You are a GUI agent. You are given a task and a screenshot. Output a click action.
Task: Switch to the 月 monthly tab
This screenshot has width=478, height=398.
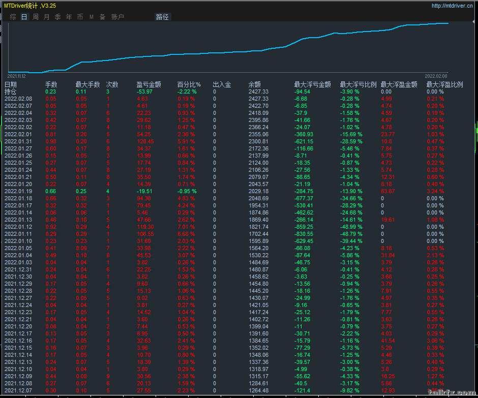pyautogui.click(x=46, y=17)
